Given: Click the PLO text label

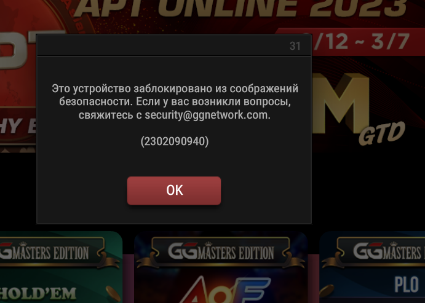Looking at the screenshot, I should tap(407, 285).
